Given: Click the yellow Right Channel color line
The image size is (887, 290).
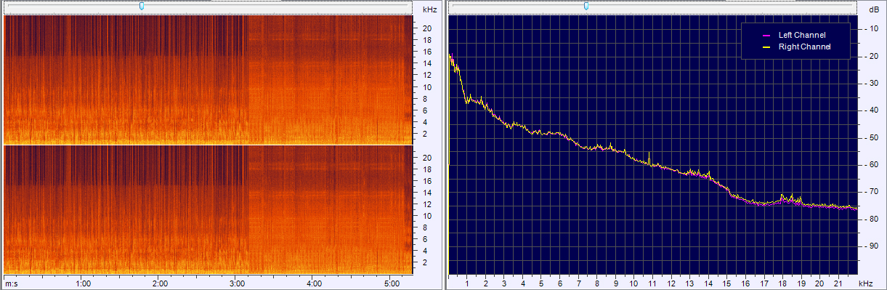Looking at the screenshot, I should [x=765, y=47].
